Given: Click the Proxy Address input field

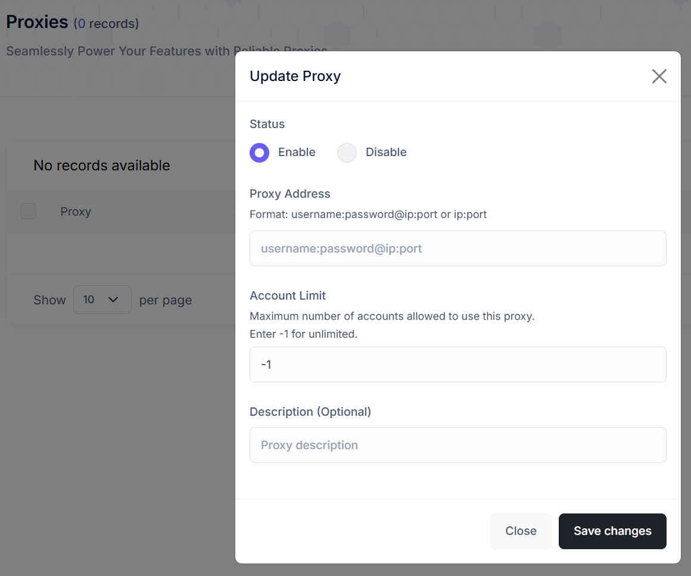Looking at the screenshot, I should click(x=457, y=248).
